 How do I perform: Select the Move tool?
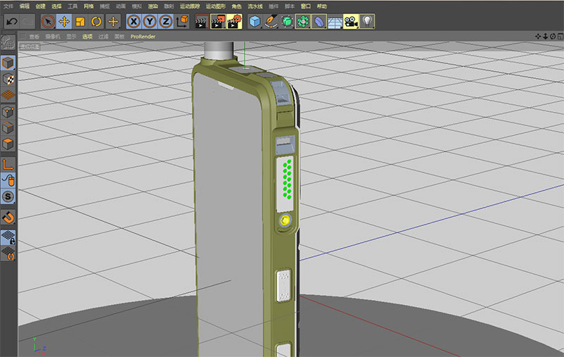coord(64,22)
